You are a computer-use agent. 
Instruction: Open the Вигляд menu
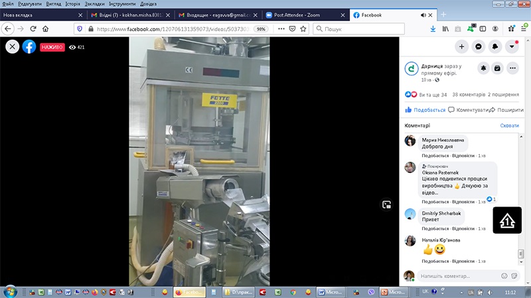click(54, 4)
